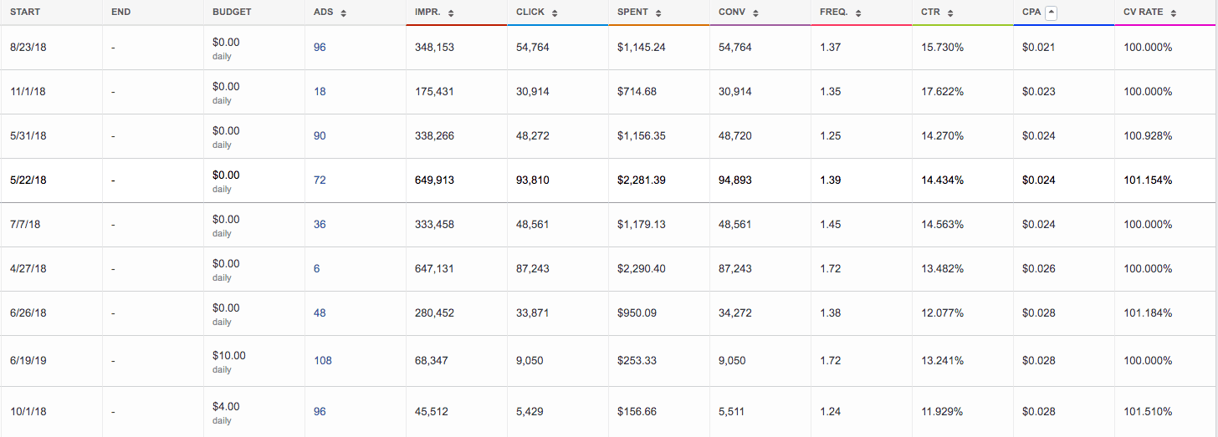Image resolution: width=1218 pixels, height=437 pixels.
Task: Open the 18 ads link for 11/1/18
Action: click(320, 92)
